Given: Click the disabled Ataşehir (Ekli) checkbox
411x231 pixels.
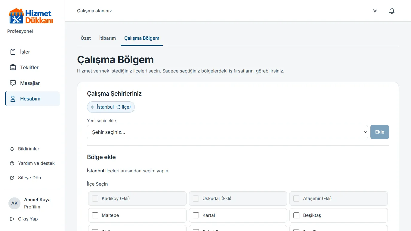Looking at the screenshot, I should [x=296, y=199].
